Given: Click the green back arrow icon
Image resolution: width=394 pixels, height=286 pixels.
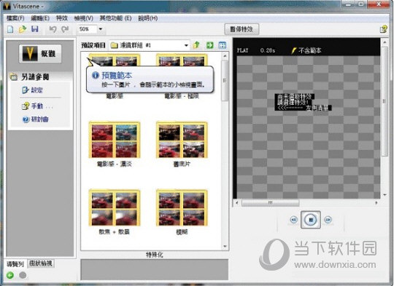Looking at the screenshot, I should coord(10,275).
